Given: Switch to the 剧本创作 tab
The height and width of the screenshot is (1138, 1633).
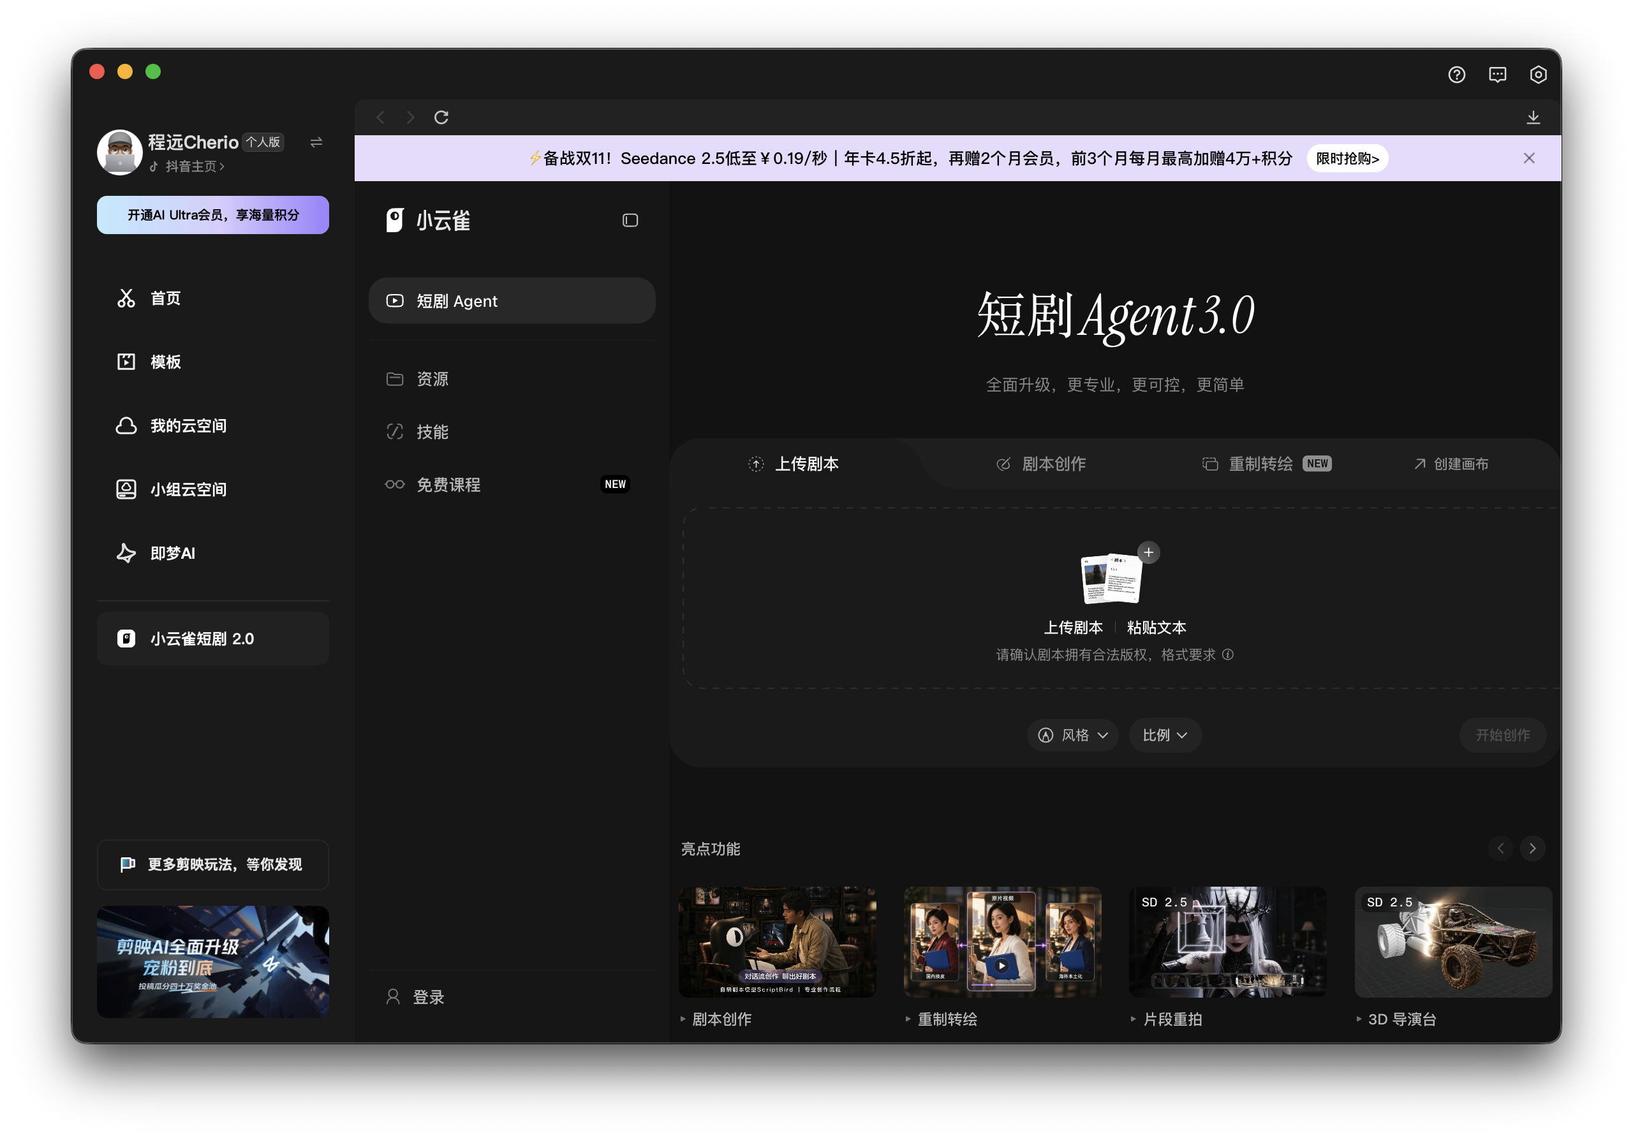Looking at the screenshot, I should click(x=1040, y=464).
